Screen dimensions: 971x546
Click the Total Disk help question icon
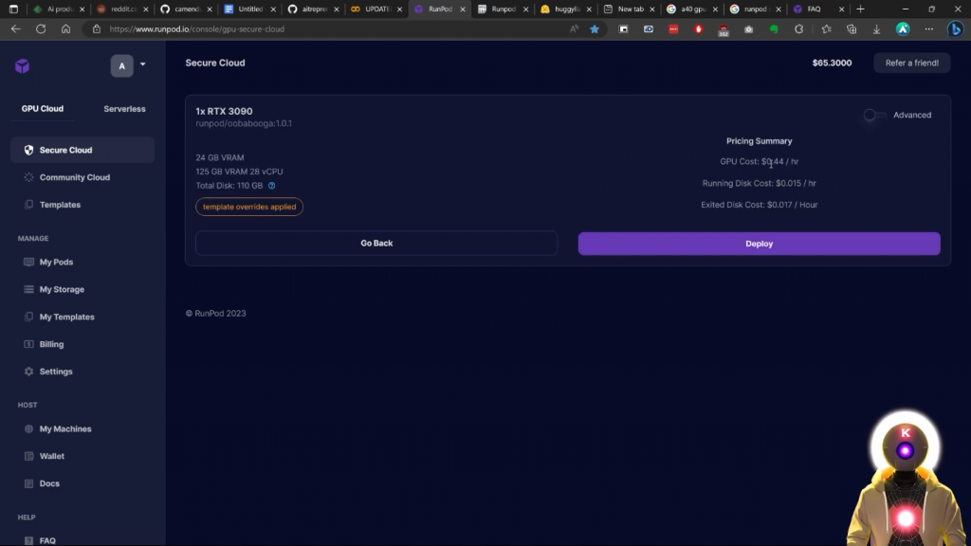[x=271, y=186]
